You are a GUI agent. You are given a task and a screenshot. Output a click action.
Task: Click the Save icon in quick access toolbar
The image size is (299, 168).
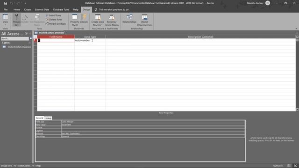(6, 3)
